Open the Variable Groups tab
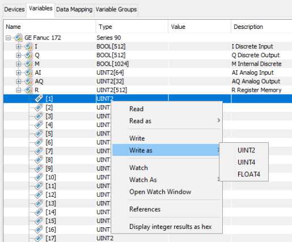Screen dimensions: 292x242 coord(116,9)
